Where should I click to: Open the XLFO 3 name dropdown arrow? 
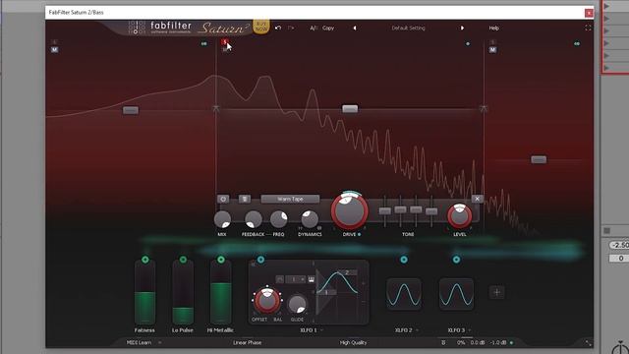pyautogui.click(x=470, y=330)
